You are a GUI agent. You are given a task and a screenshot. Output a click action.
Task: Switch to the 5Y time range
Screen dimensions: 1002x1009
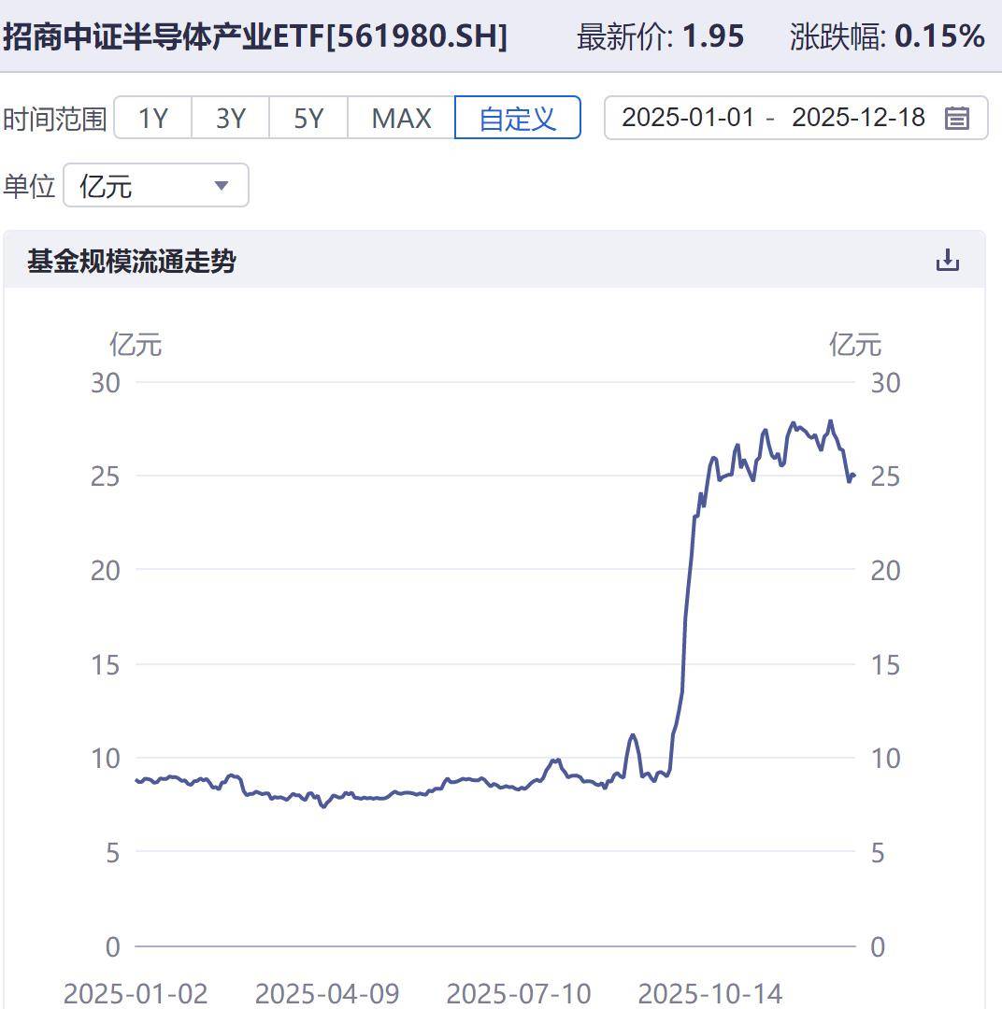click(x=308, y=119)
